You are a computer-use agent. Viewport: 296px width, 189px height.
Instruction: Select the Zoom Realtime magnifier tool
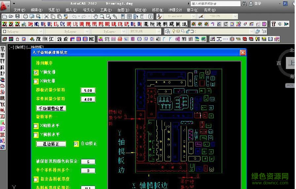102,16
